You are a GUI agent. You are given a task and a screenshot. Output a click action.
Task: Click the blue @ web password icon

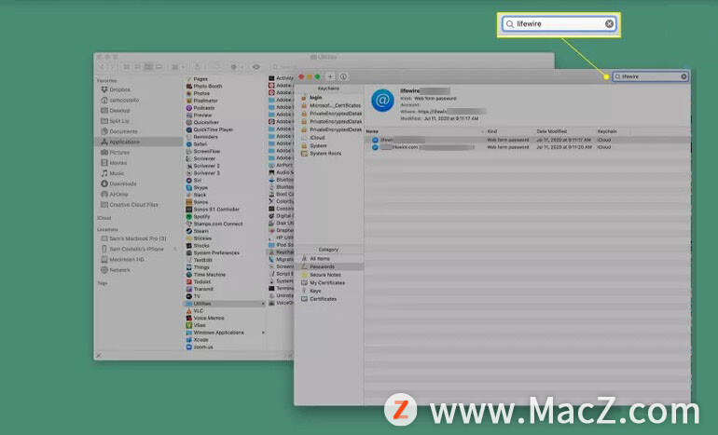pyautogui.click(x=382, y=101)
